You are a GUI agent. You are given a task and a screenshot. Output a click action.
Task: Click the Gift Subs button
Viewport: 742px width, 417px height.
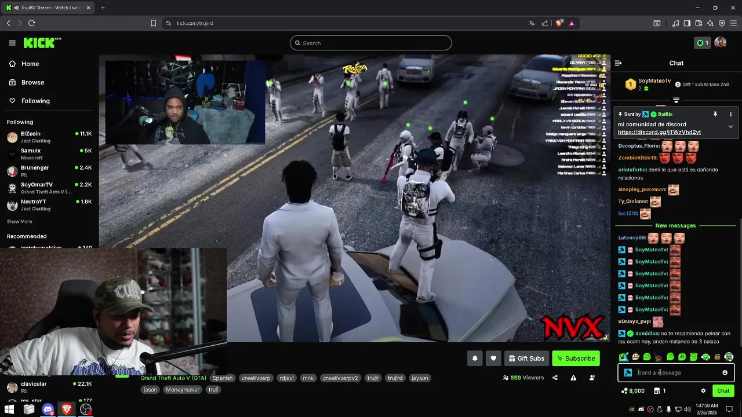526,359
